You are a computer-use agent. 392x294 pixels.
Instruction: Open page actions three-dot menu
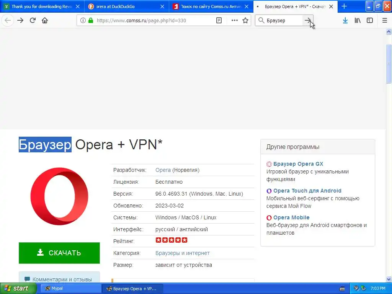point(235,21)
